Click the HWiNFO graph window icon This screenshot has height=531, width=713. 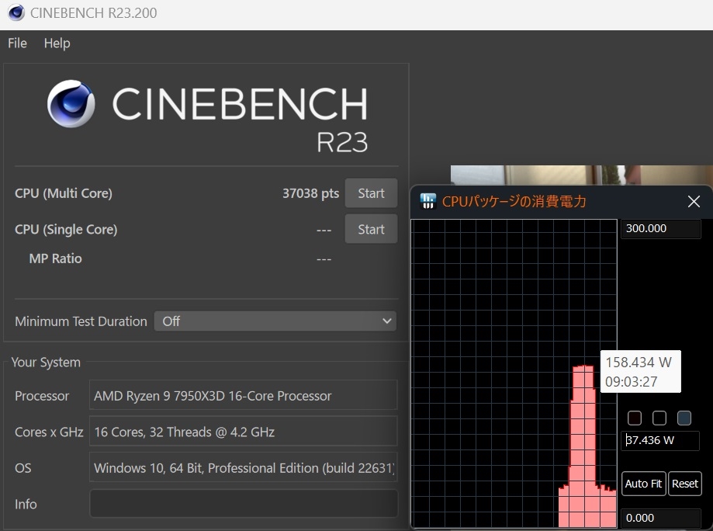point(428,201)
